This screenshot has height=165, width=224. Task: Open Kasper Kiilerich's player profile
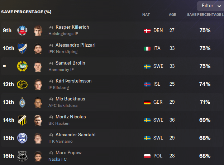[72, 27]
